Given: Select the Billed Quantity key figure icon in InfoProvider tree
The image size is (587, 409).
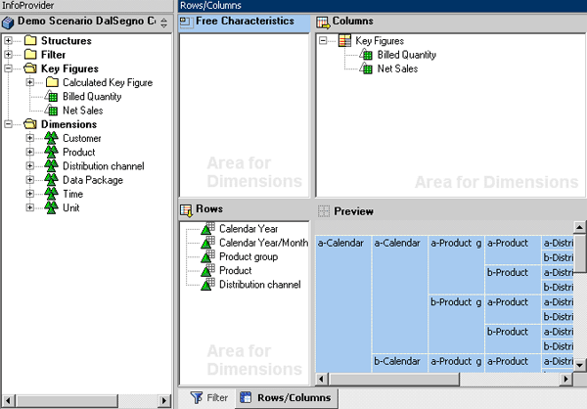Looking at the screenshot, I should pyautogui.click(x=51, y=97).
